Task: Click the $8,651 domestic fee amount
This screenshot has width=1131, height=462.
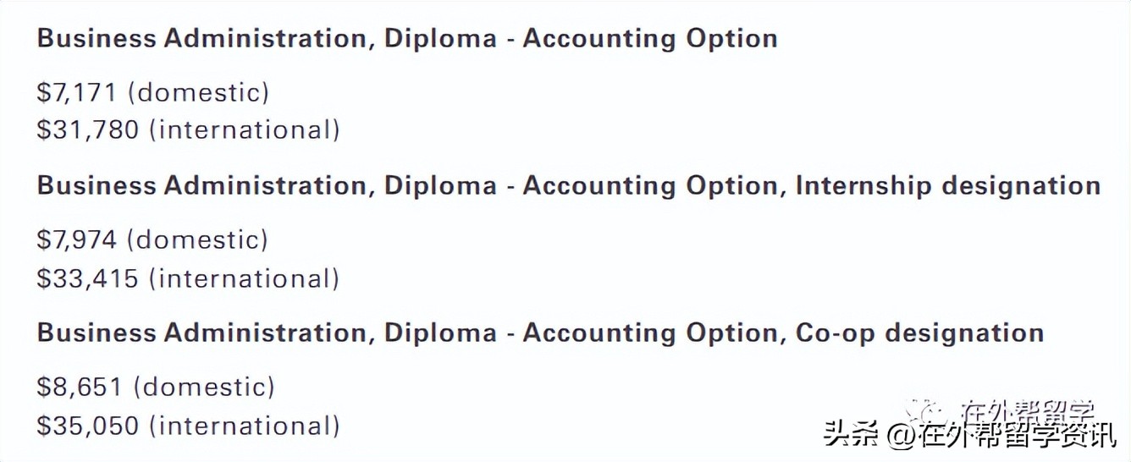Action: pyautogui.click(x=80, y=387)
